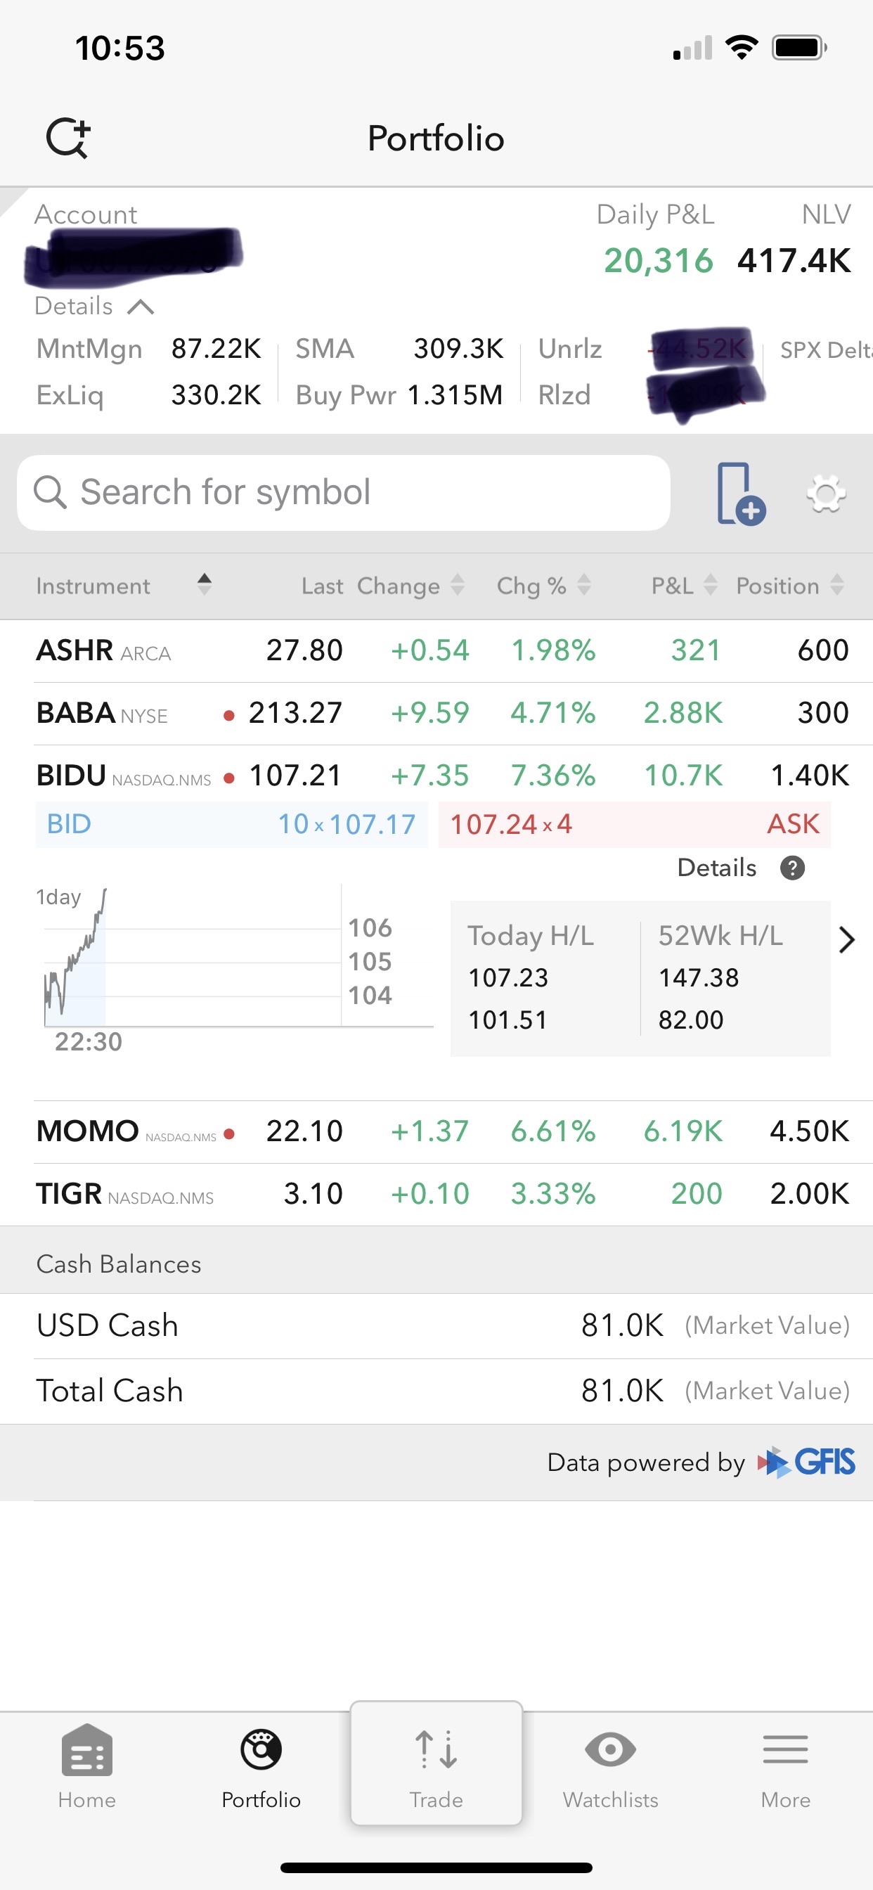The width and height of the screenshot is (873, 1890).
Task: Tap the BIDU BID price box
Action: [x=232, y=825]
